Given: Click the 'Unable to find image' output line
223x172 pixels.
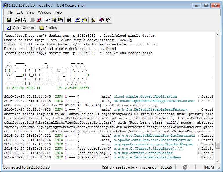Looking at the screenshot, I should pos(68,40).
